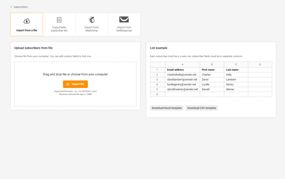
Task: Click the drag and drop upload area text
Action: tap(75, 74)
